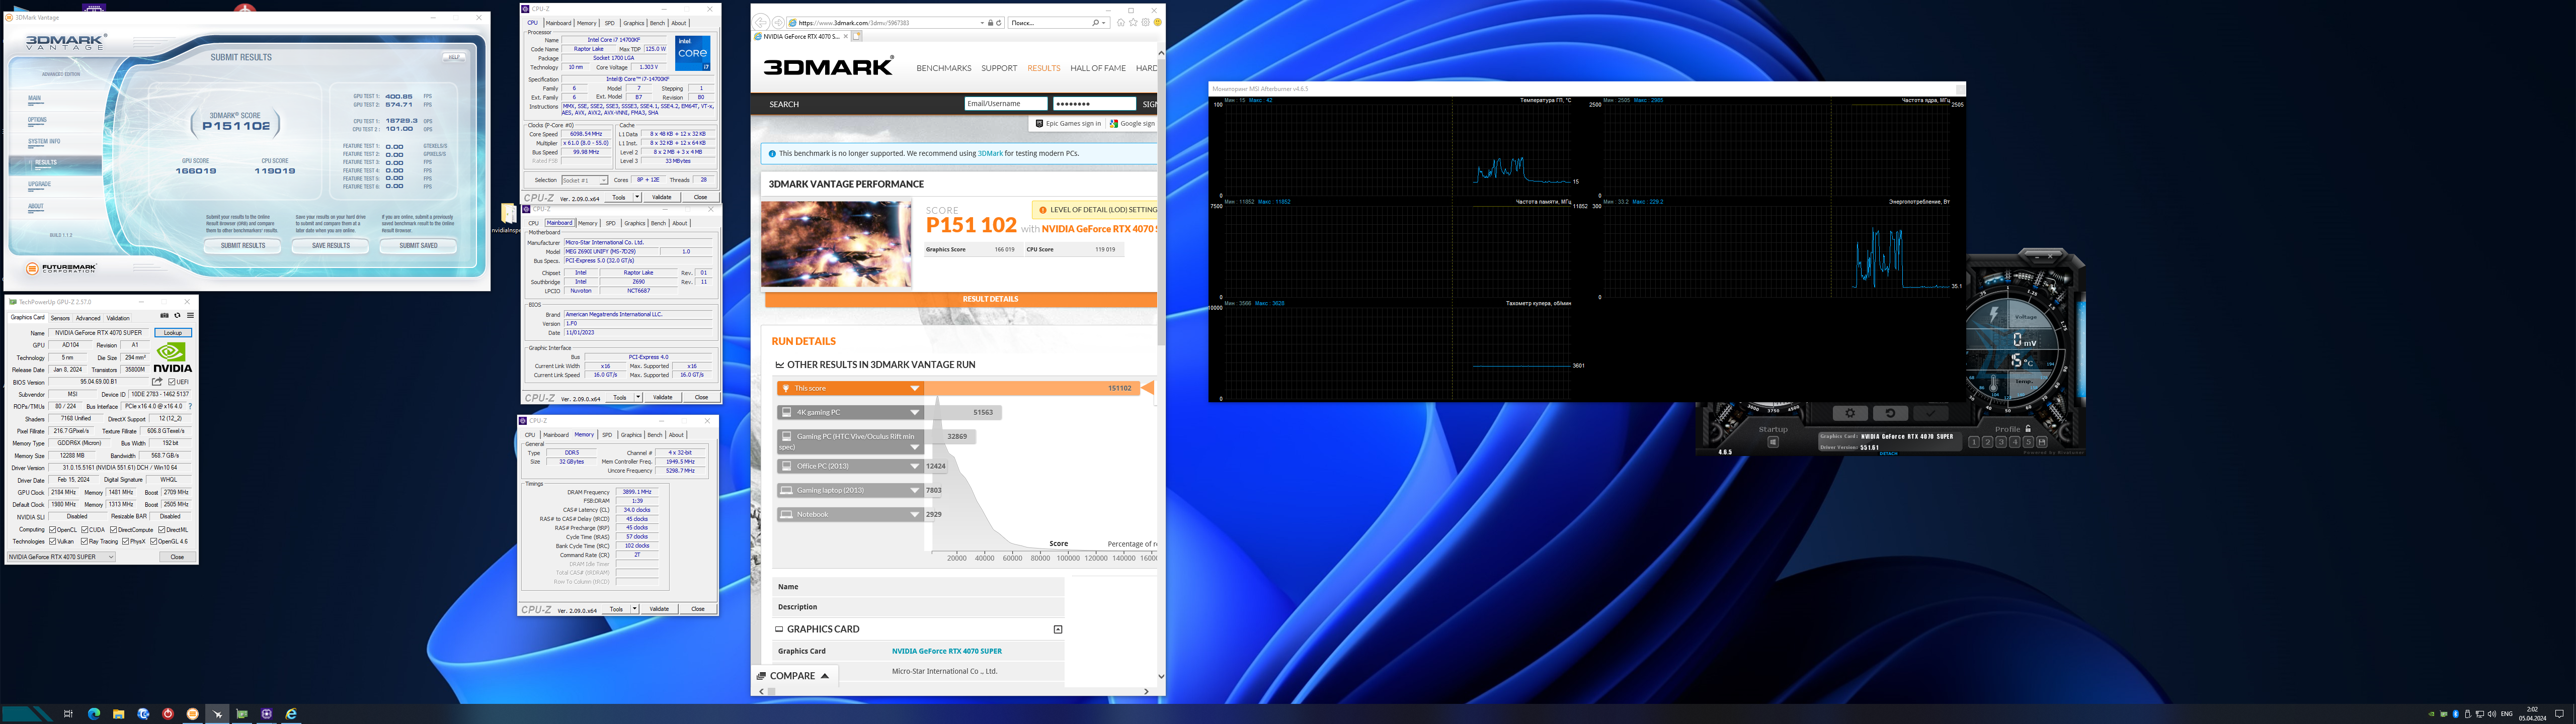2576x724 pixels.
Task: Open GPU-Z hamburger menu
Action: (191, 315)
